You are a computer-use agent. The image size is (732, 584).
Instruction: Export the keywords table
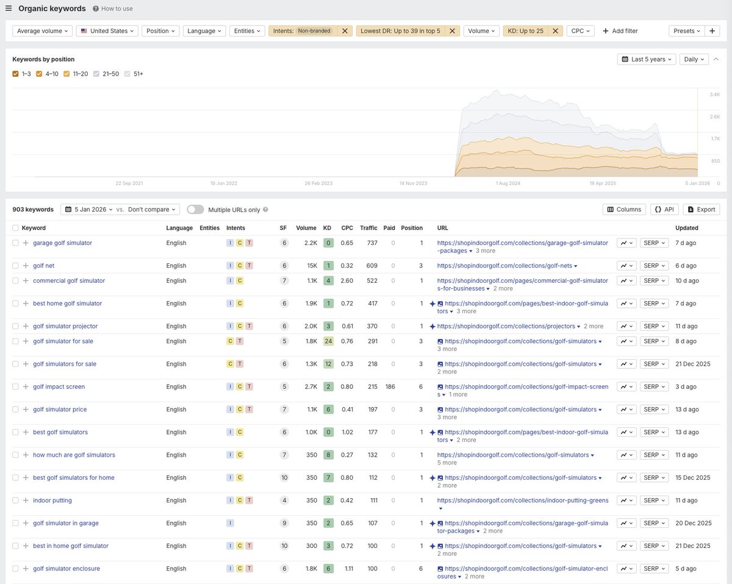tap(701, 209)
